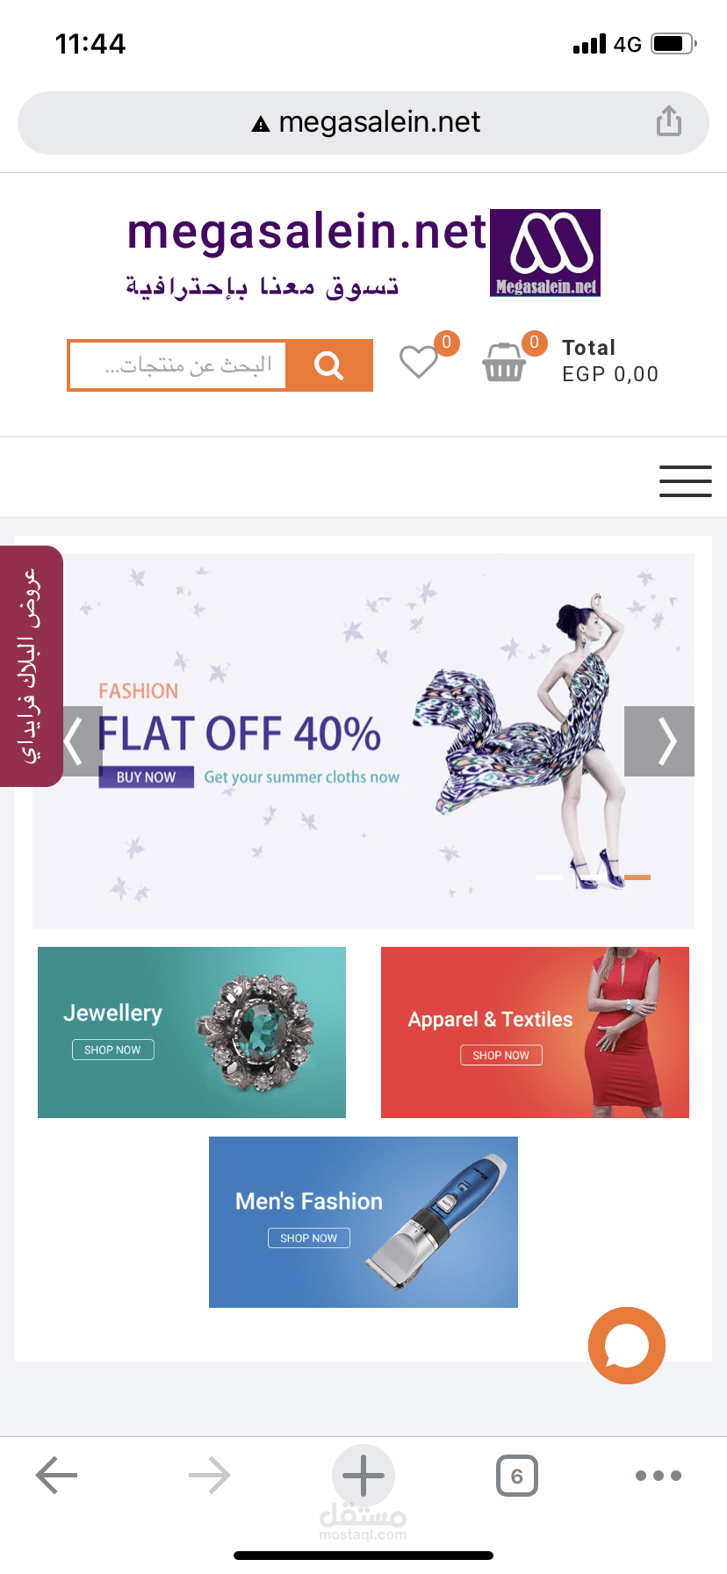This screenshot has width=727, height=1574.
Task: Focus the Arabic product search field
Action: coord(178,365)
